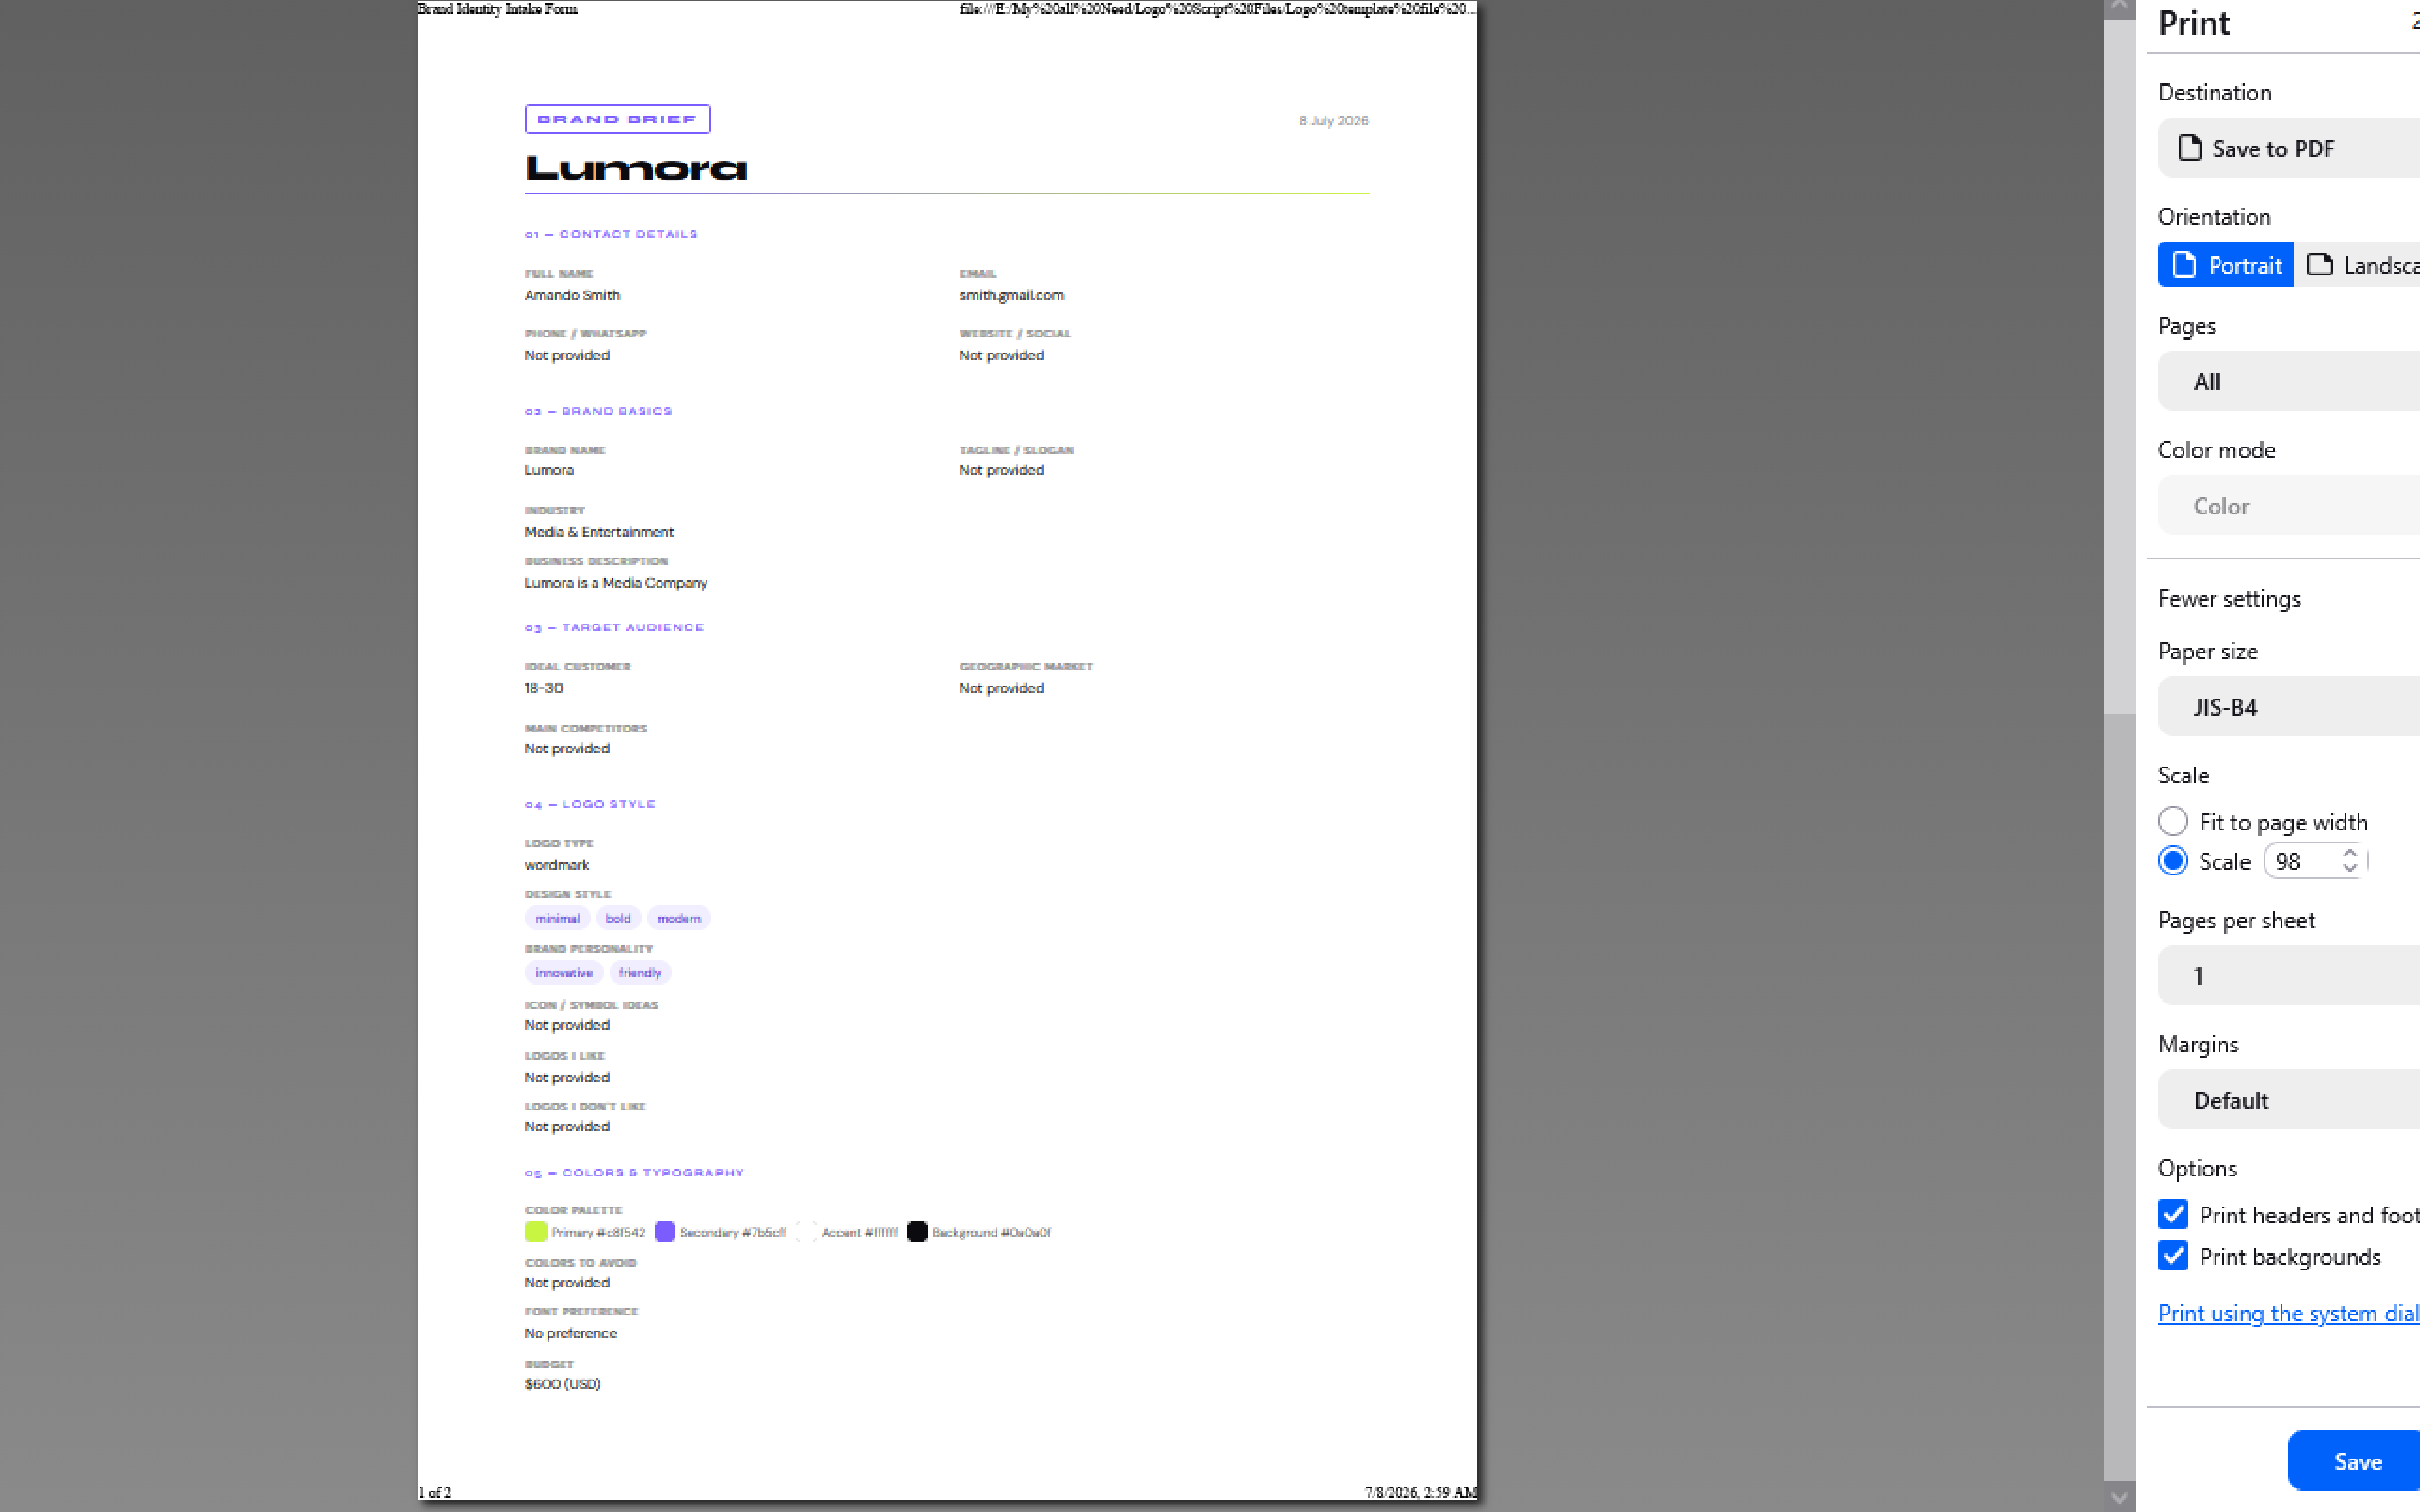
Task: Click the 'Brand Identity Intake Form' page header
Action: tap(497, 9)
